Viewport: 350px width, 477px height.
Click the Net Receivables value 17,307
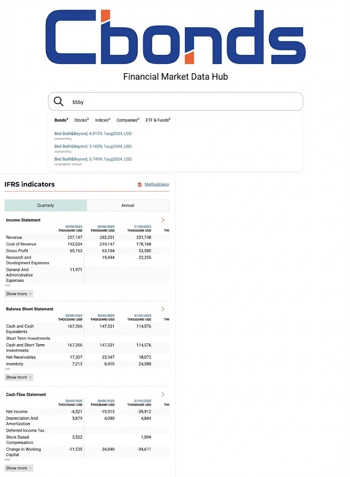76,357
